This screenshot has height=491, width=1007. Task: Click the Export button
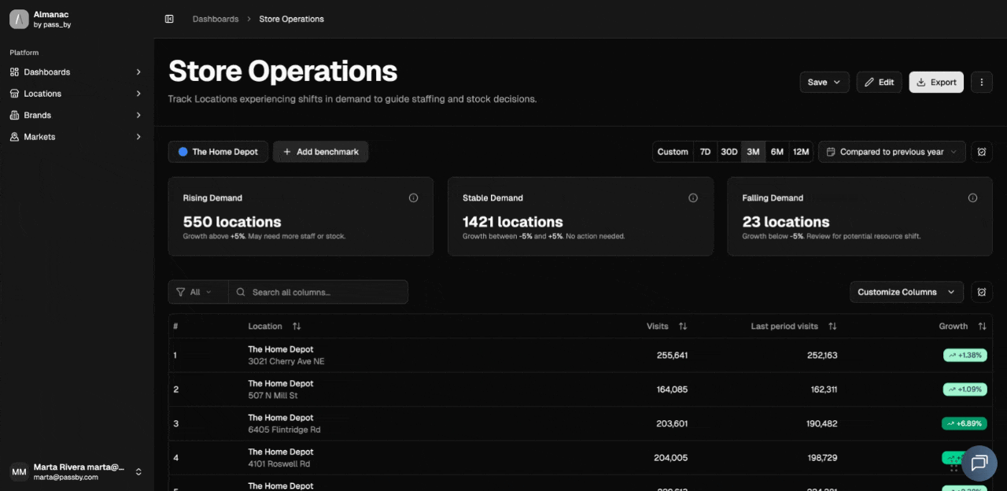[935, 82]
